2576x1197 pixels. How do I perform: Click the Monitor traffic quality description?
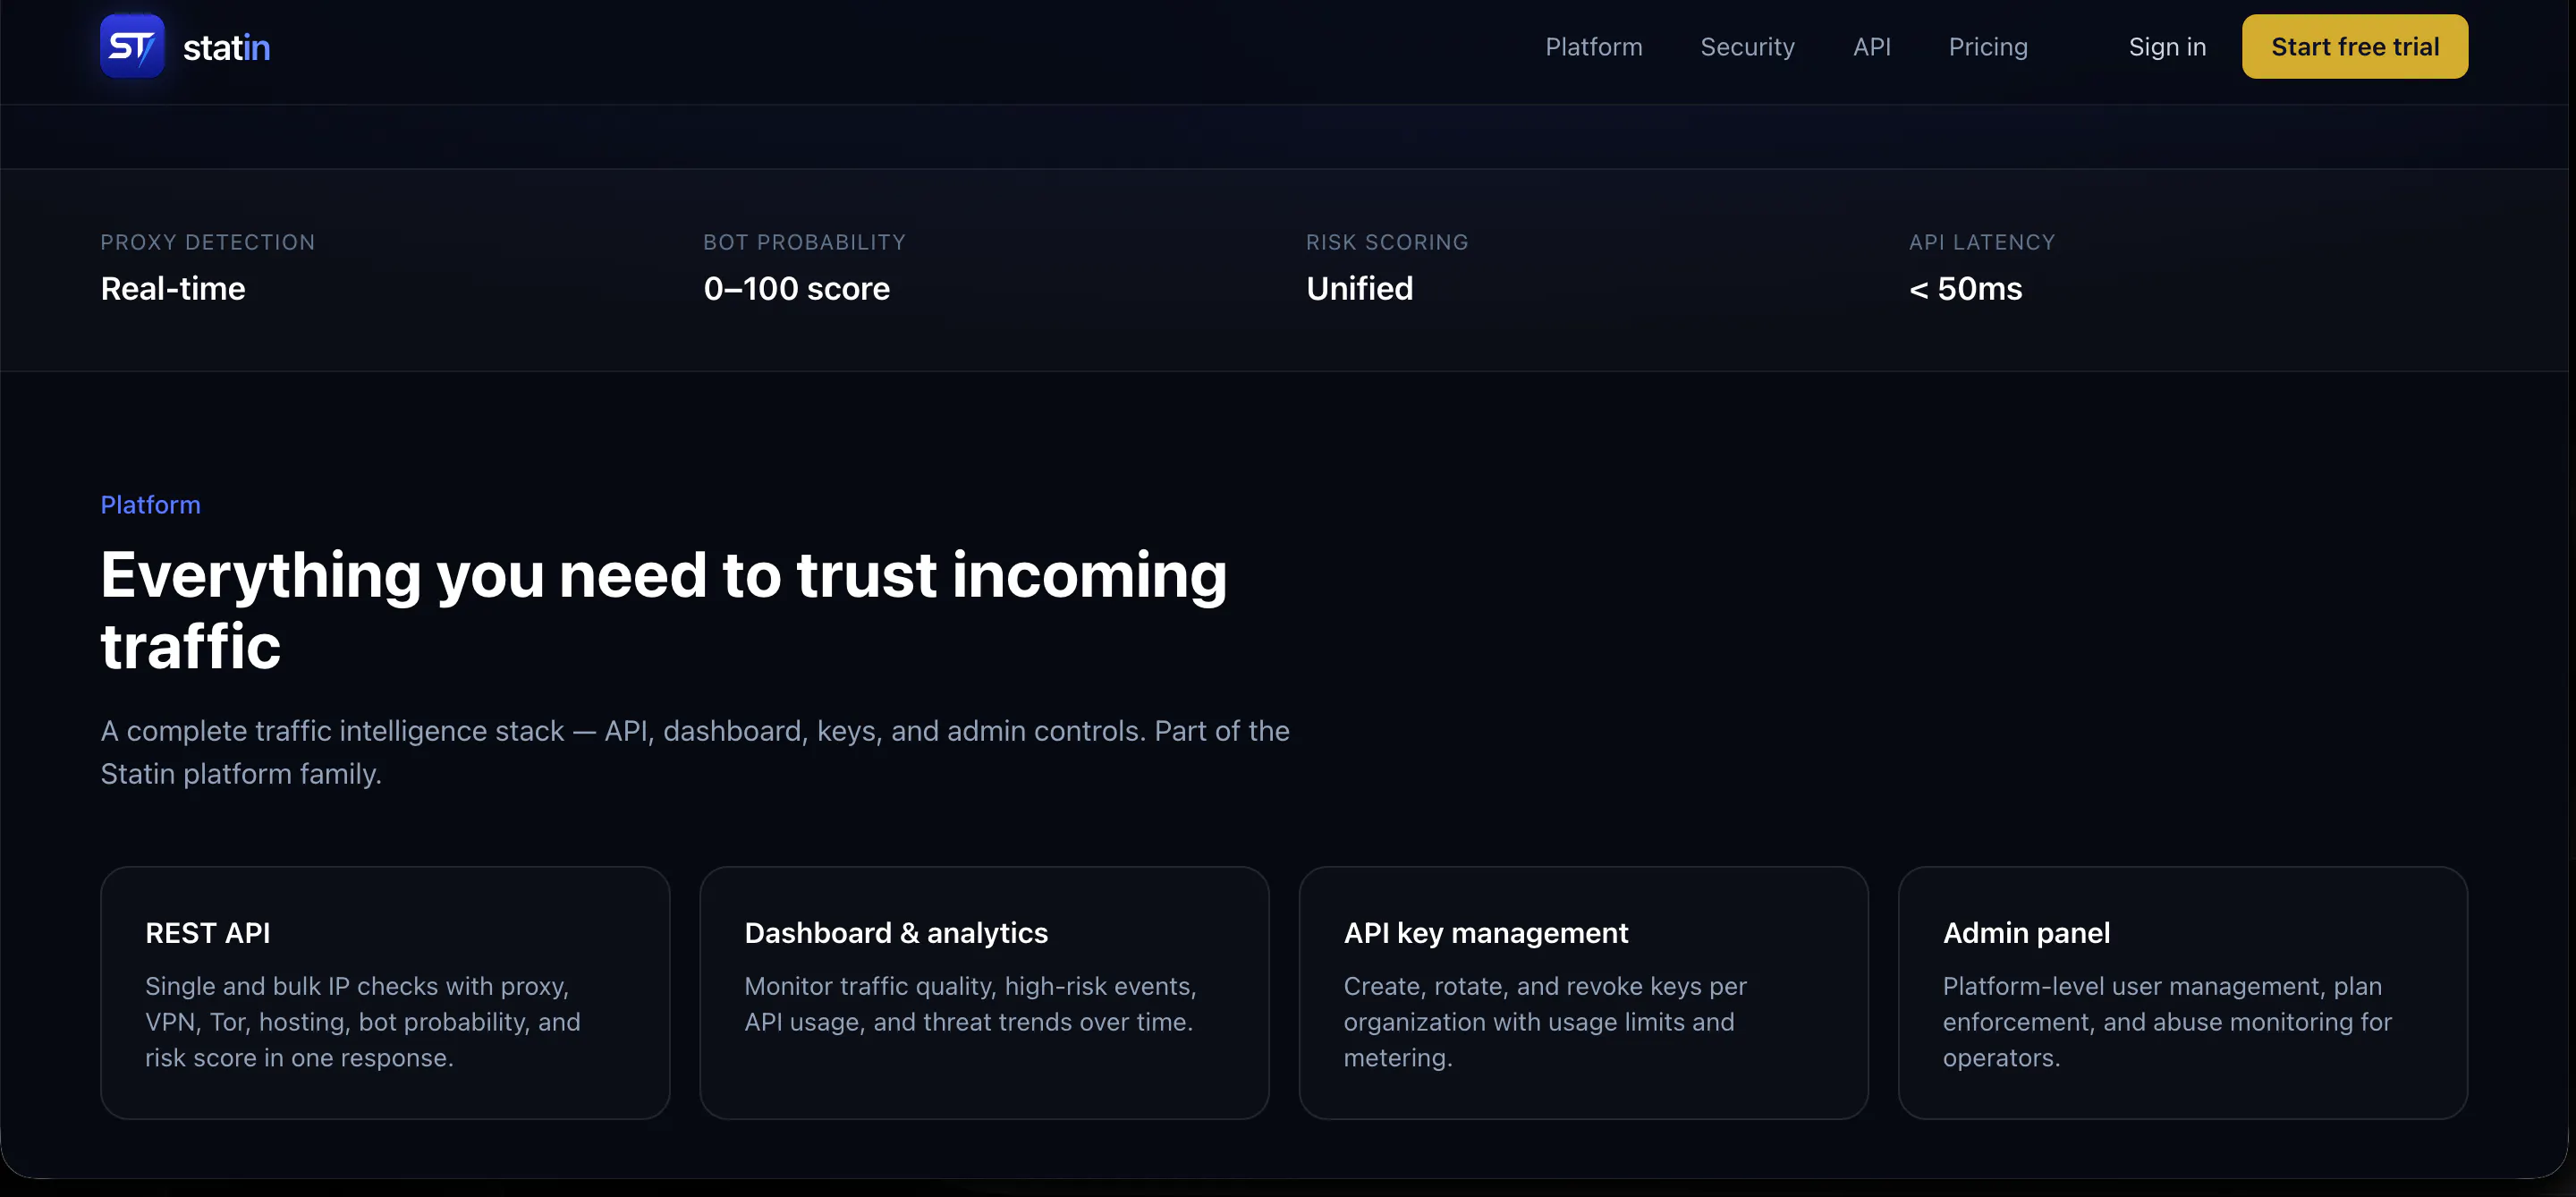point(970,1003)
